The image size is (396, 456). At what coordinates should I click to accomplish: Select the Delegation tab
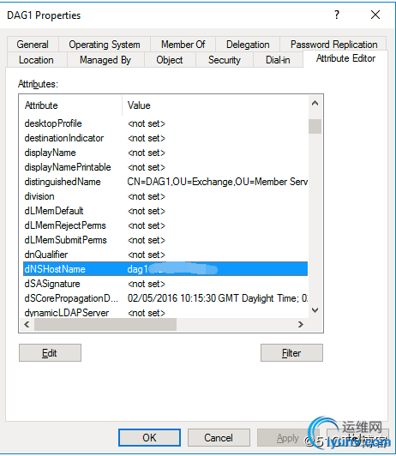[x=248, y=45]
